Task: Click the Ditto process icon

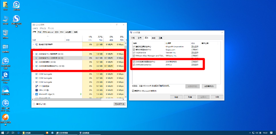Action: (37, 90)
